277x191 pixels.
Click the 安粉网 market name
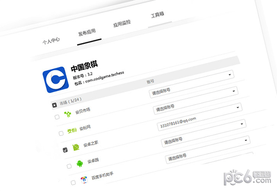[85, 128]
